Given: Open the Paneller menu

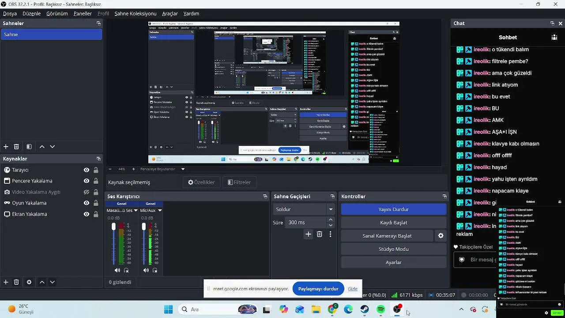Looking at the screenshot, I should [x=83, y=14].
